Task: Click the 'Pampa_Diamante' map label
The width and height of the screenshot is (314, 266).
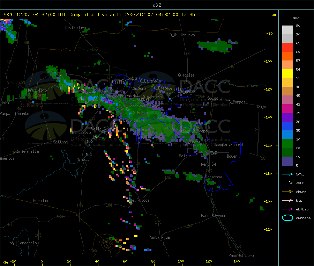Action: (15, 114)
